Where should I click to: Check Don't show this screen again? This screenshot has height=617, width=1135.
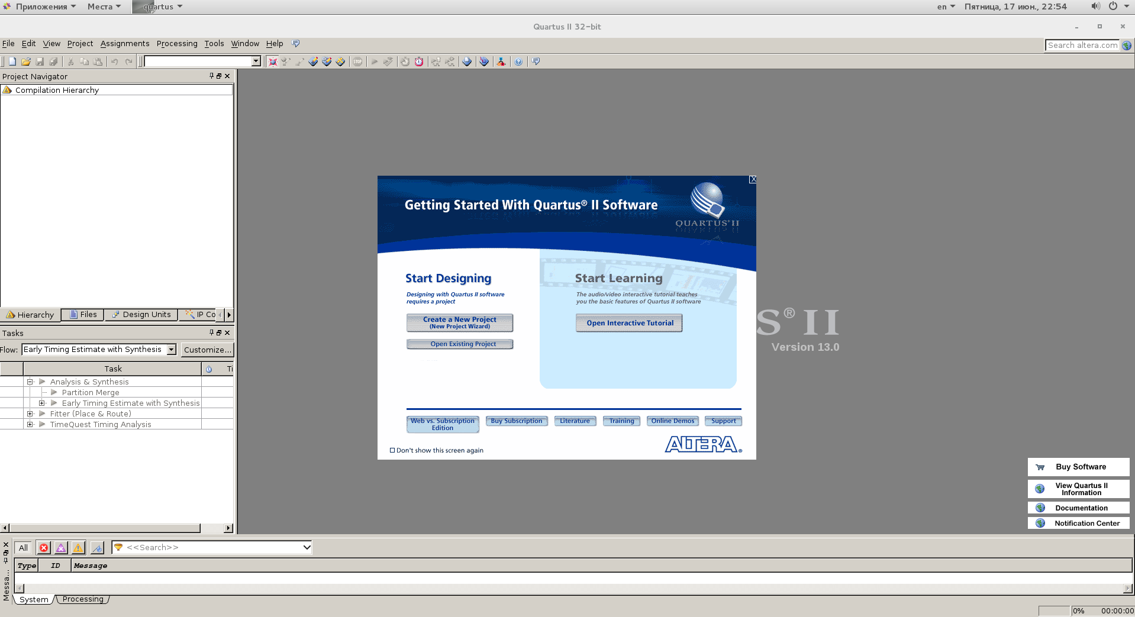pos(392,450)
